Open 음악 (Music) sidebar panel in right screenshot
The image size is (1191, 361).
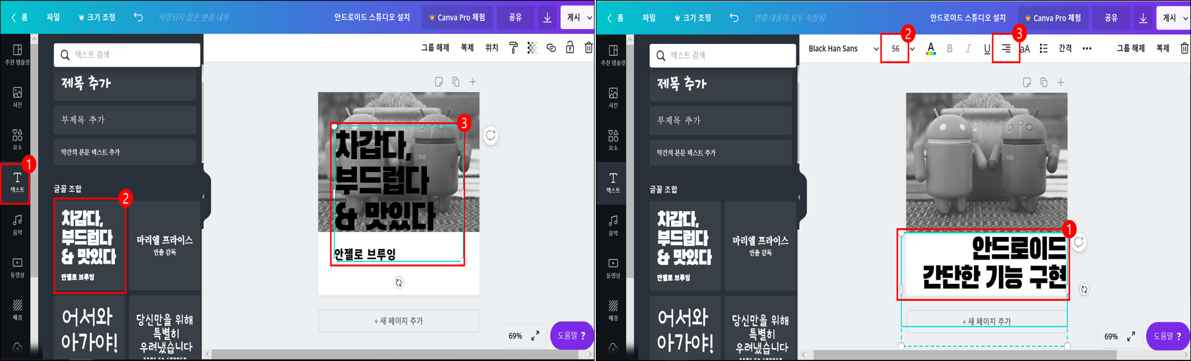click(x=613, y=225)
